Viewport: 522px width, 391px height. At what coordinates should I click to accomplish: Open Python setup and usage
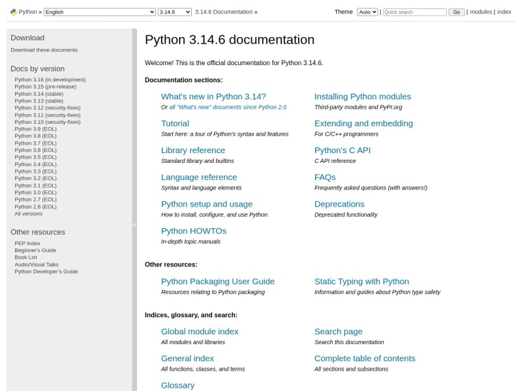coord(207,204)
